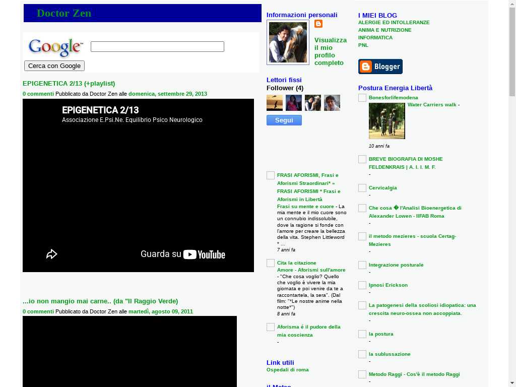Open the EPIGENETICA 2/13 (+playlist) post title

pyautogui.click(x=69, y=84)
